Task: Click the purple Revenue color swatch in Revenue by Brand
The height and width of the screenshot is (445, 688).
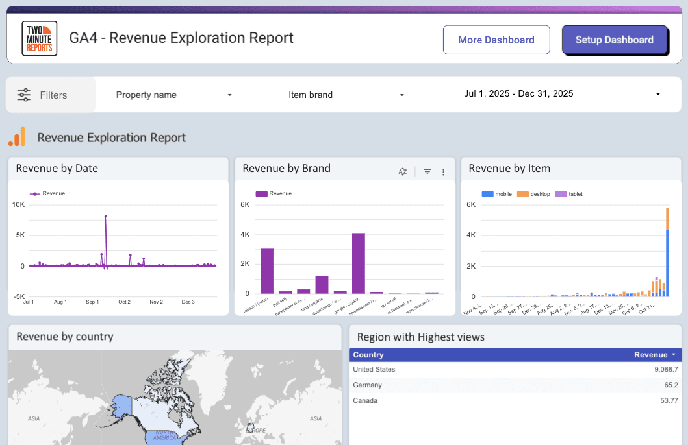Action: pos(263,193)
